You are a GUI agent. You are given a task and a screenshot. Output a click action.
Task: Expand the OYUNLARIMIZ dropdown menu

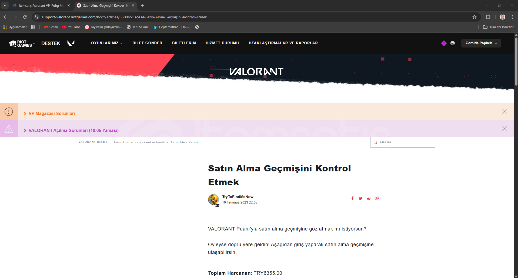coord(107,43)
